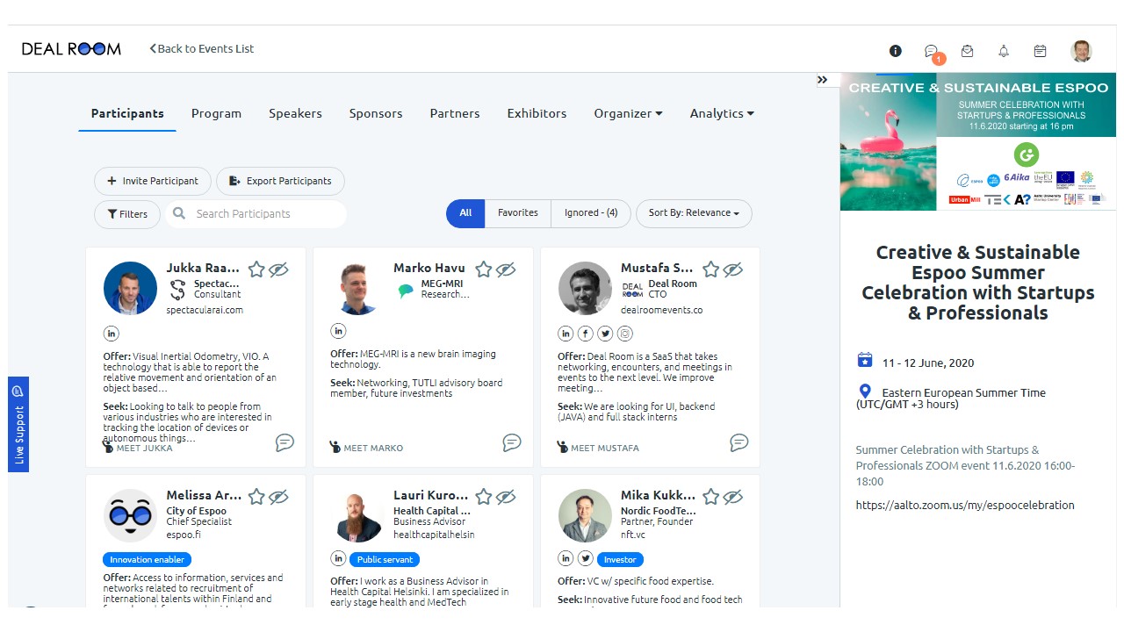Open the info icon in the header

click(896, 51)
